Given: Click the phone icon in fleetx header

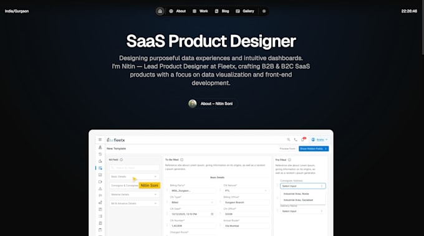Looking at the screenshot, I should (296, 139).
